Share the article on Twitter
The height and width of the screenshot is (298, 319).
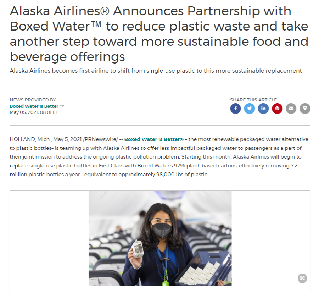[249, 109]
